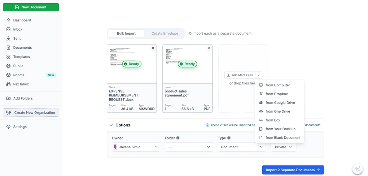This screenshot has width=368, height=176.
Task: Choose from Blank Document in the upload menu
Action: [x=280, y=138]
